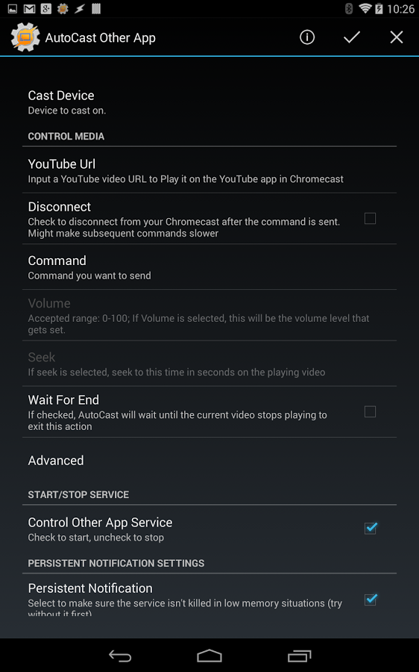This screenshot has height=672, width=419.
Task: Tap the Gmail notification icon
Action: (x=29, y=8)
